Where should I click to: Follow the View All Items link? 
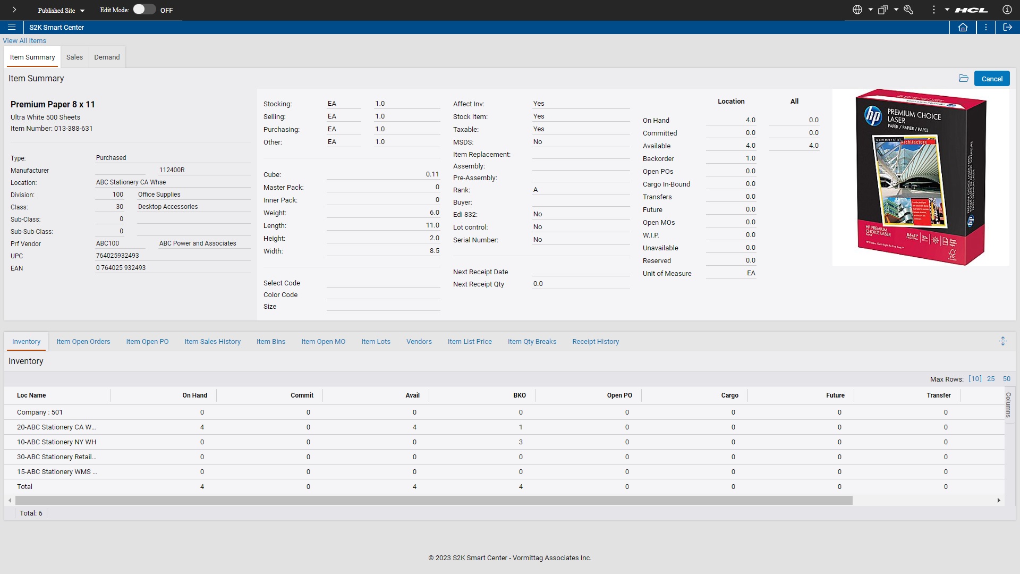pos(24,40)
